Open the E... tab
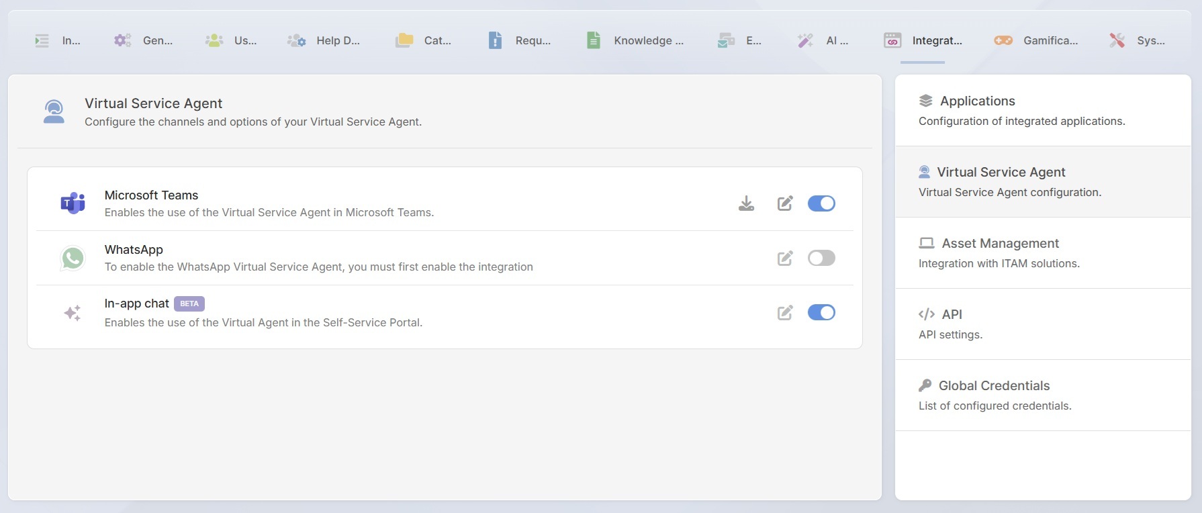The height and width of the screenshot is (513, 1202). point(739,40)
